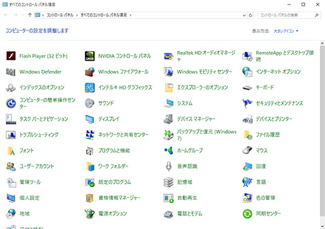Open the 電源オプション battery icon
Viewport: 325px width, 229px height.
(x=90, y=214)
